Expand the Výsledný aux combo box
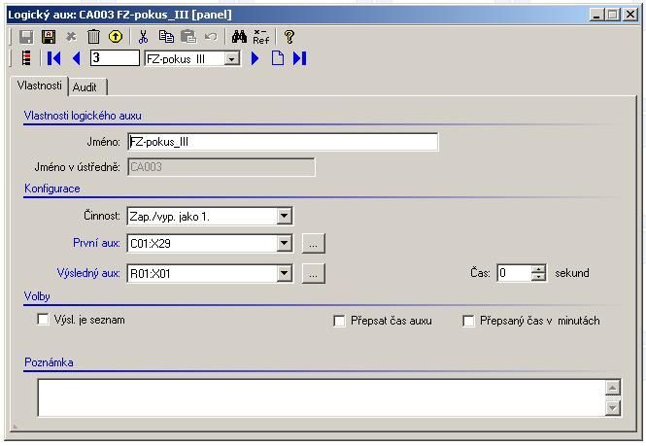The height and width of the screenshot is (446, 646). (x=284, y=274)
